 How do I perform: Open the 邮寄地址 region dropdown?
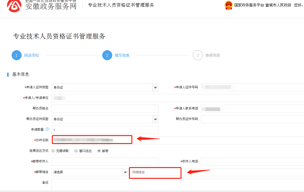[x=125, y=172]
